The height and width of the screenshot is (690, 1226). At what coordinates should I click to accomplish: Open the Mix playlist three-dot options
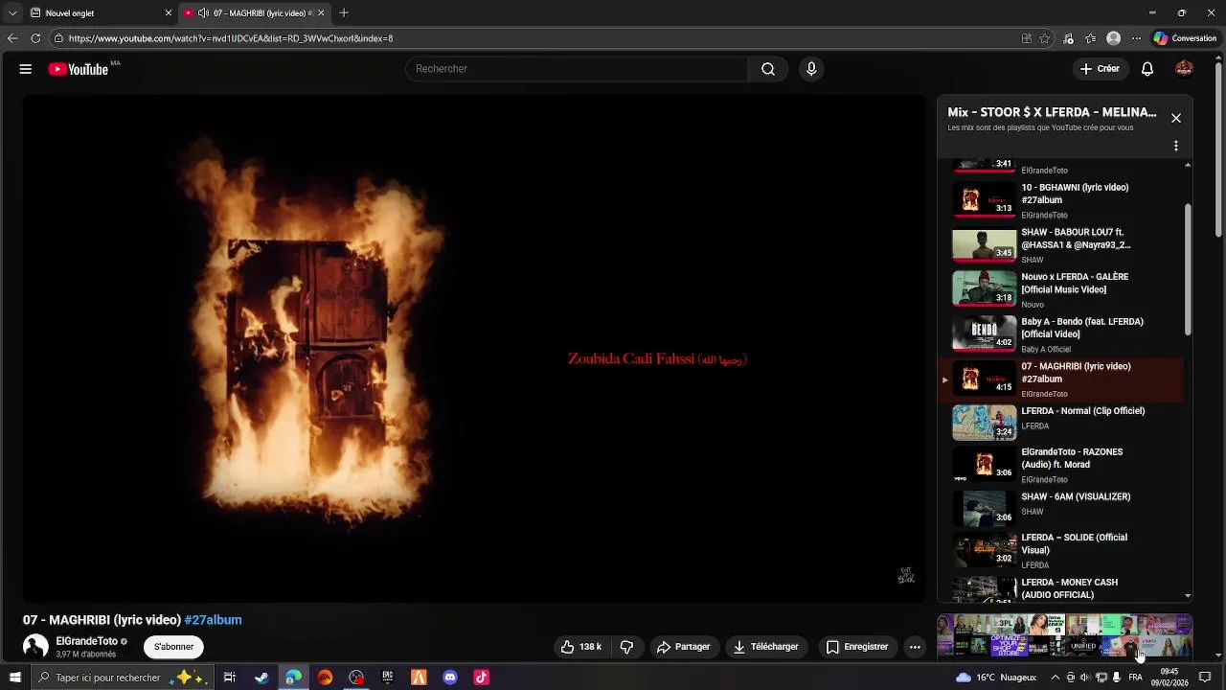click(1176, 147)
